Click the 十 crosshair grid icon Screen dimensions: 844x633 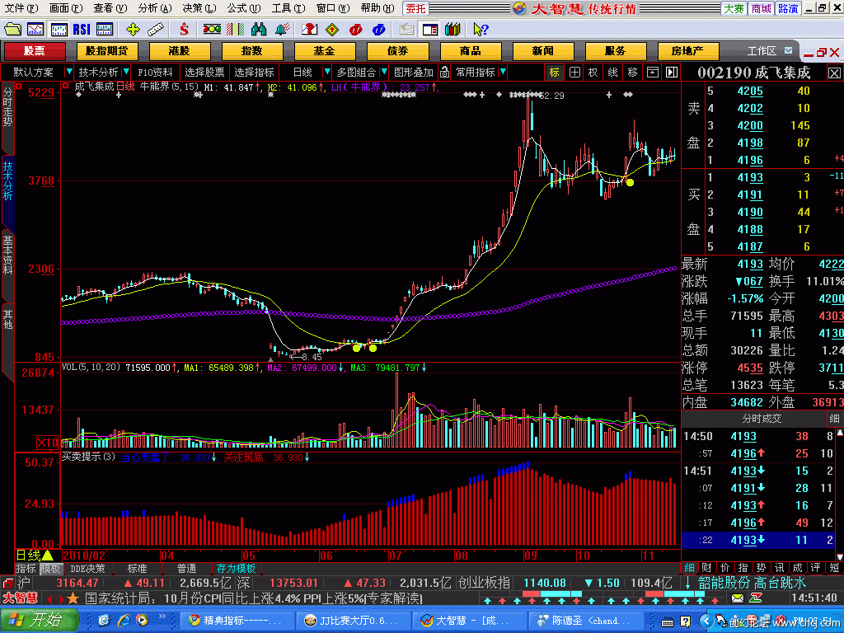[574, 73]
